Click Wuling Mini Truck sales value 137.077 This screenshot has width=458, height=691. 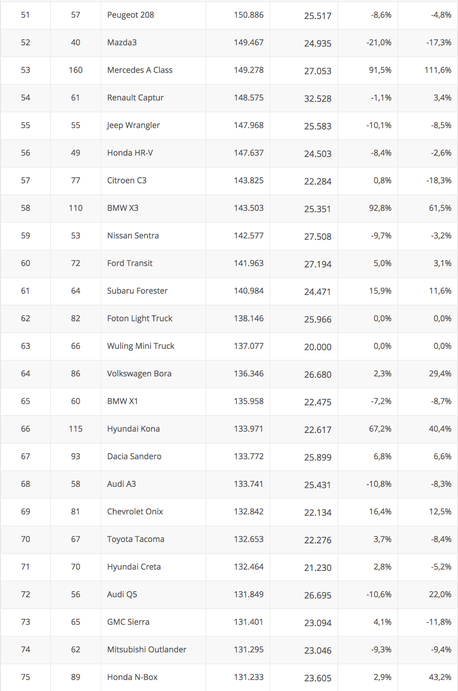point(249,345)
